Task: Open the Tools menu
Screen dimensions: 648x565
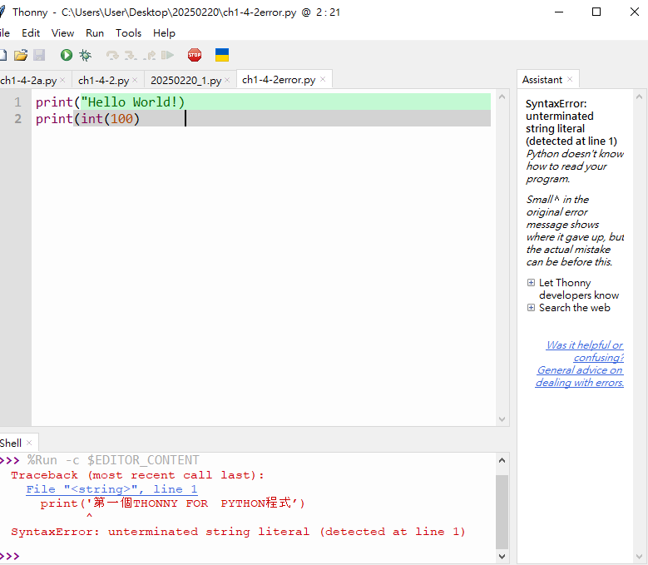Action: (128, 32)
